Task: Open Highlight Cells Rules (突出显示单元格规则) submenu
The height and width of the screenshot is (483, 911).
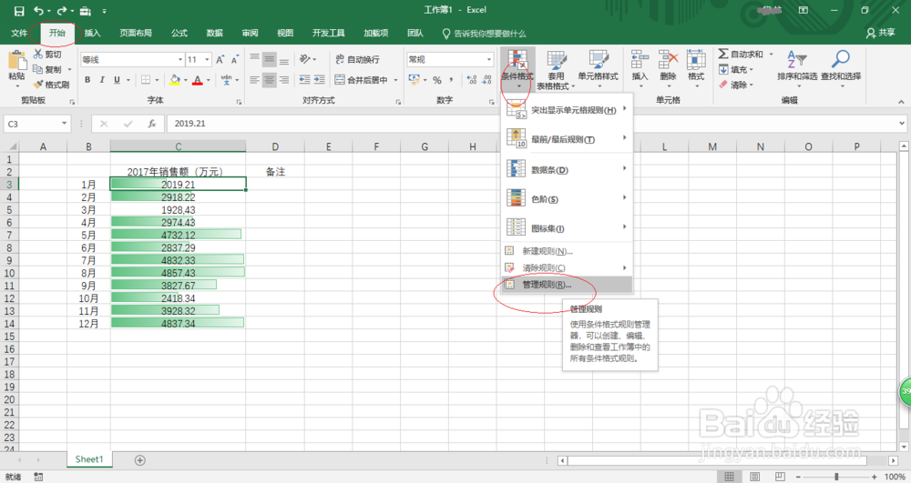Action: (x=567, y=110)
